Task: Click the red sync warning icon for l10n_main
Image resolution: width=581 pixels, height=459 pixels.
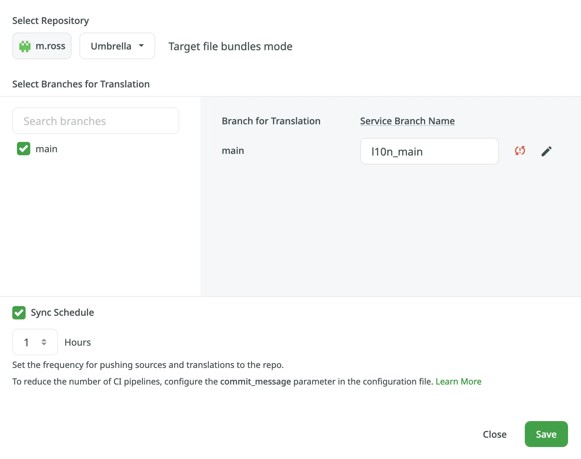Action: (520, 151)
